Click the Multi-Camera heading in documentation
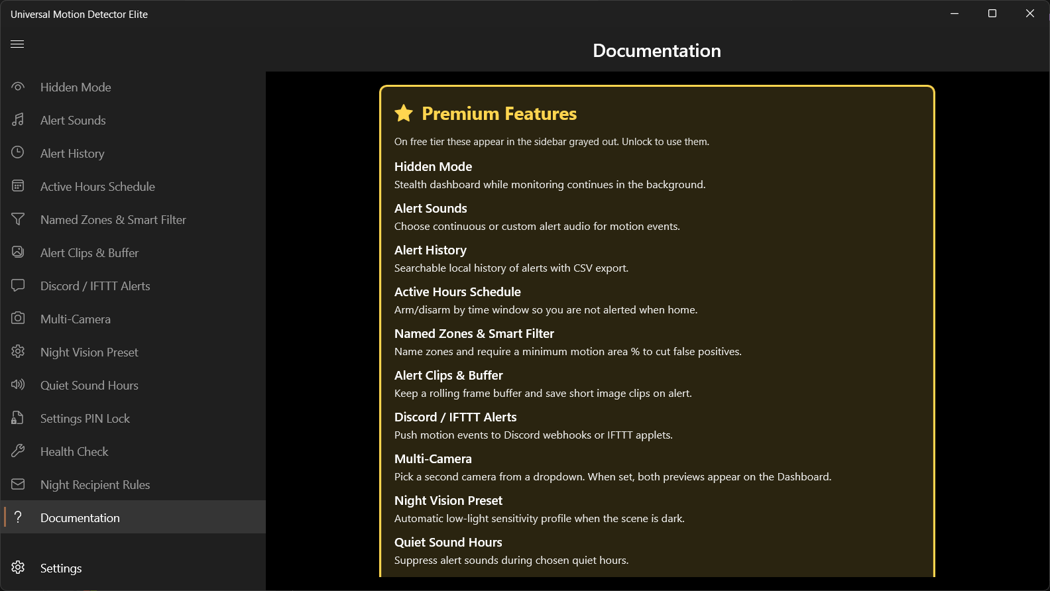The height and width of the screenshot is (591, 1050). (433, 459)
